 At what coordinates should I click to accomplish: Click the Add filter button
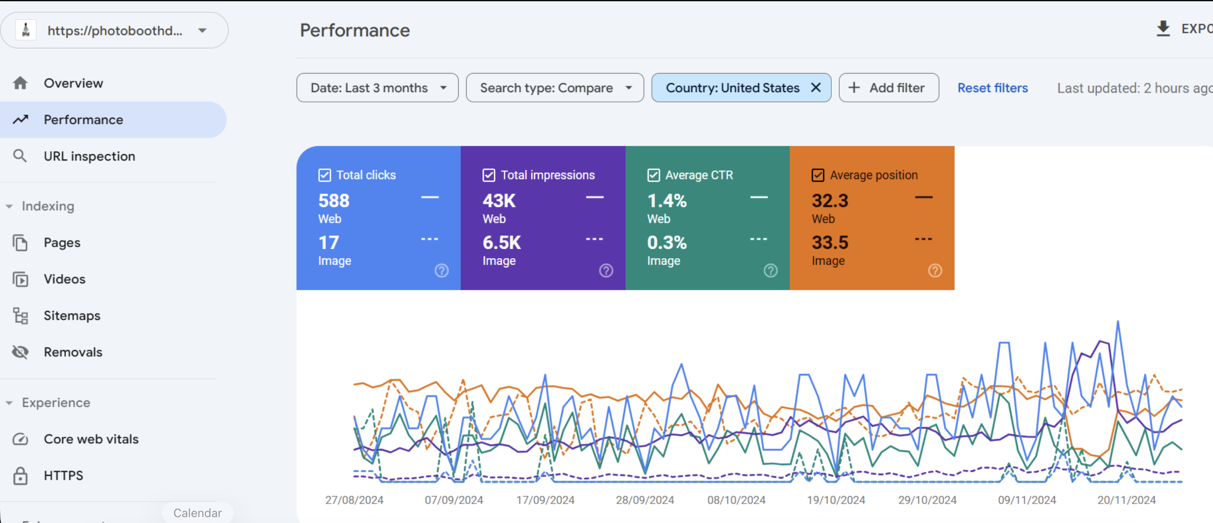(888, 87)
